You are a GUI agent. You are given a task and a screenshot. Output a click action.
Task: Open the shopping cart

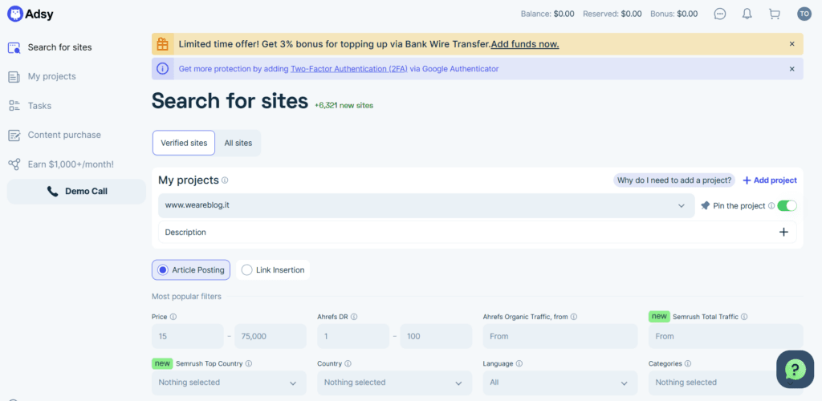(x=775, y=14)
